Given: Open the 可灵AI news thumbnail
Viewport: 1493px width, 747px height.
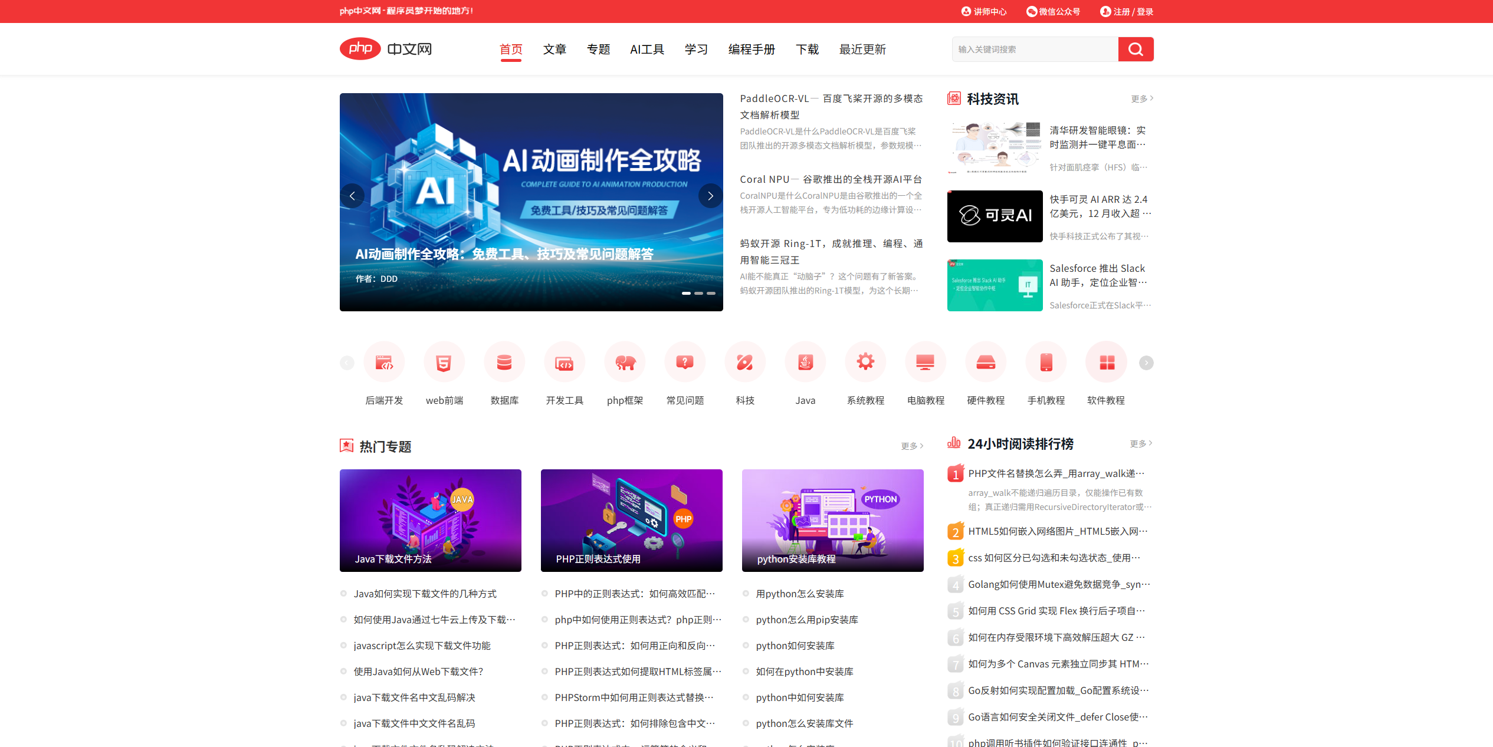Looking at the screenshot, I should pos(995,216).
